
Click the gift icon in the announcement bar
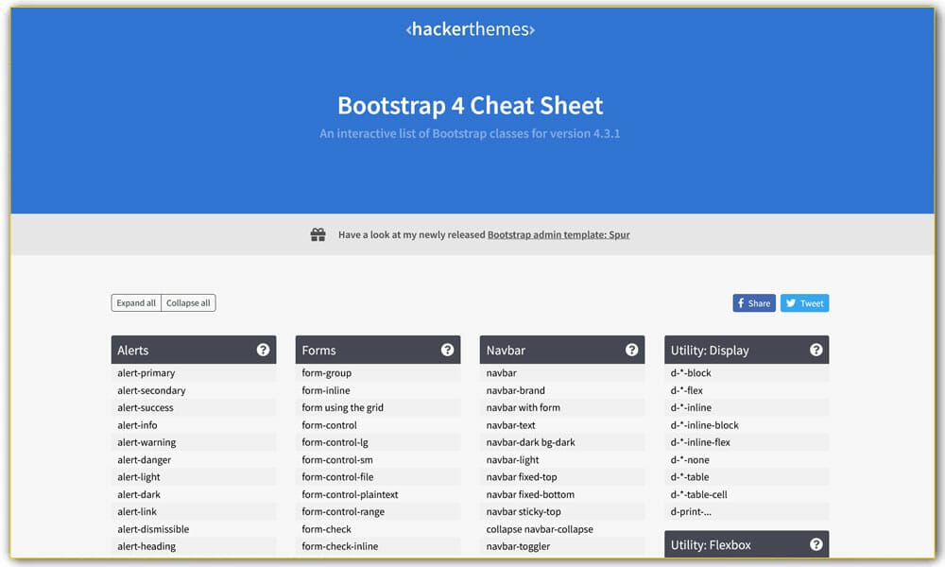pyautogui.click(x=318, y=233)
